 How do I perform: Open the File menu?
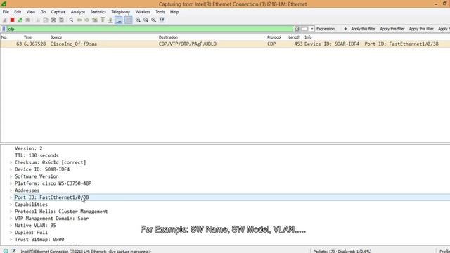tap(6, 12)
